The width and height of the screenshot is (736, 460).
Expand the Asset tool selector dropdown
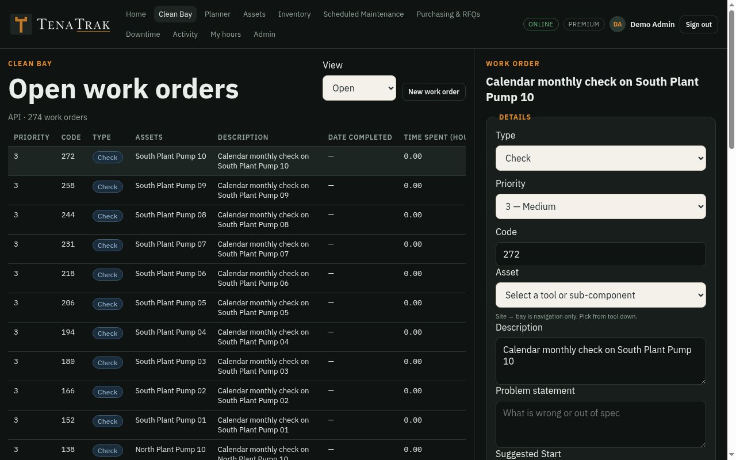tap(600, 295)
